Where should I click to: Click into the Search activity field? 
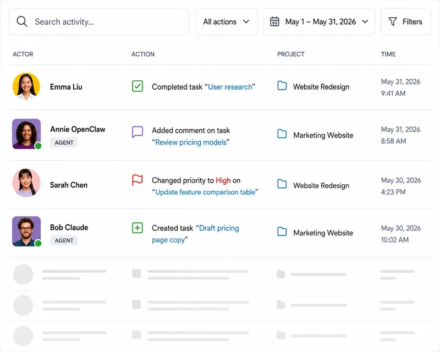coord(99,21)
